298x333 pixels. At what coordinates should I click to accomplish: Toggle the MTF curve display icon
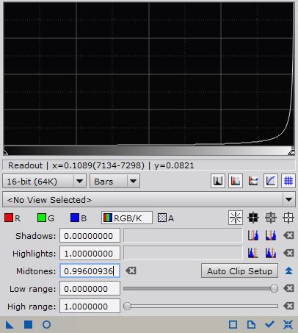(271, 182)
